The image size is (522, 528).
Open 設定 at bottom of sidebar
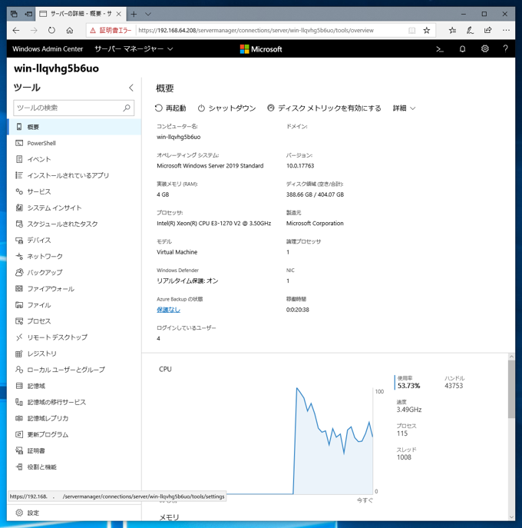(74, 513)
